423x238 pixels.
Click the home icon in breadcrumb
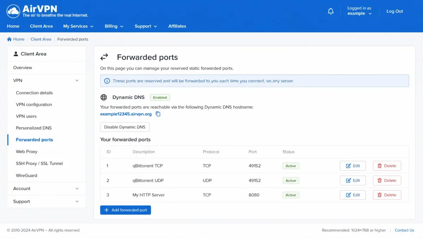coord(10,39)
